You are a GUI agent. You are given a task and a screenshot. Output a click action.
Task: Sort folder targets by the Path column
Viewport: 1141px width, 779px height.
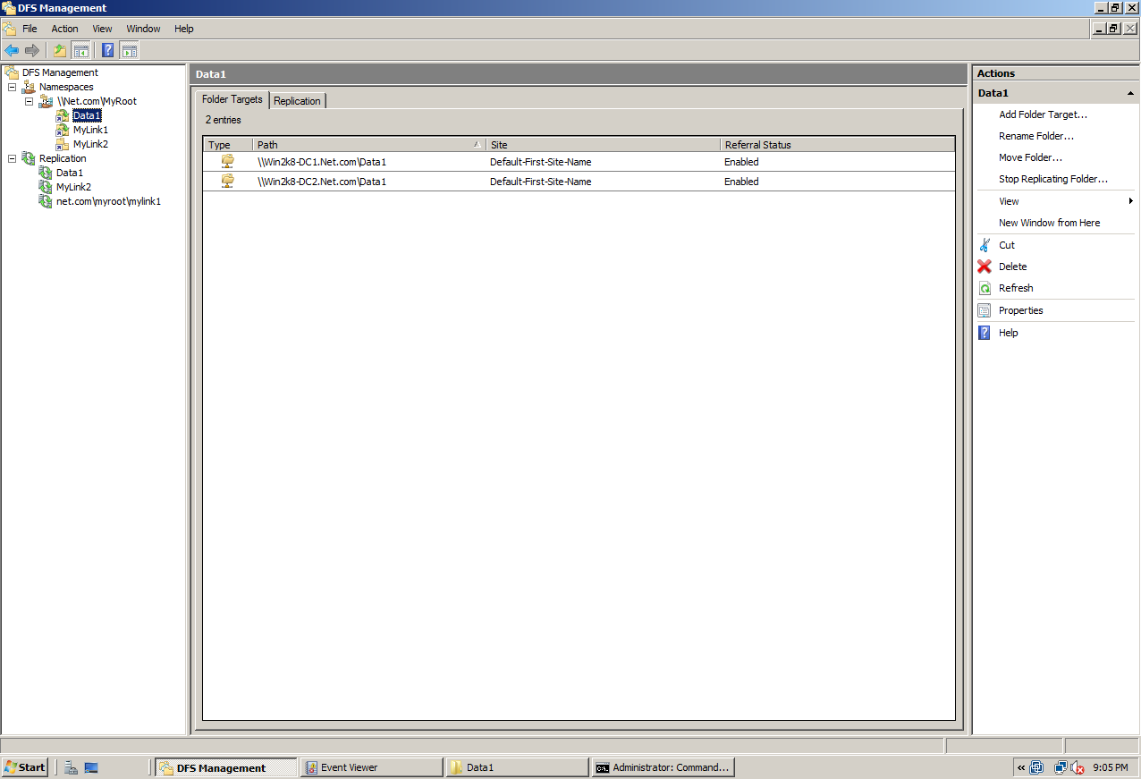point(266,144)
